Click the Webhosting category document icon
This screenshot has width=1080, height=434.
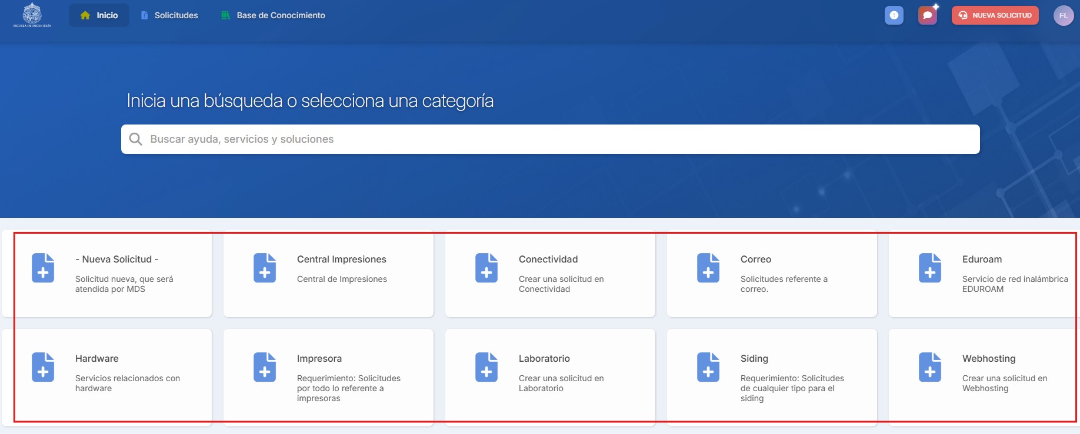pos(930,367)
